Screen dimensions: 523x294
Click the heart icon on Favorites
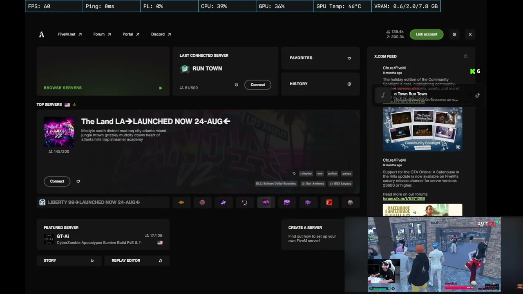349,58
